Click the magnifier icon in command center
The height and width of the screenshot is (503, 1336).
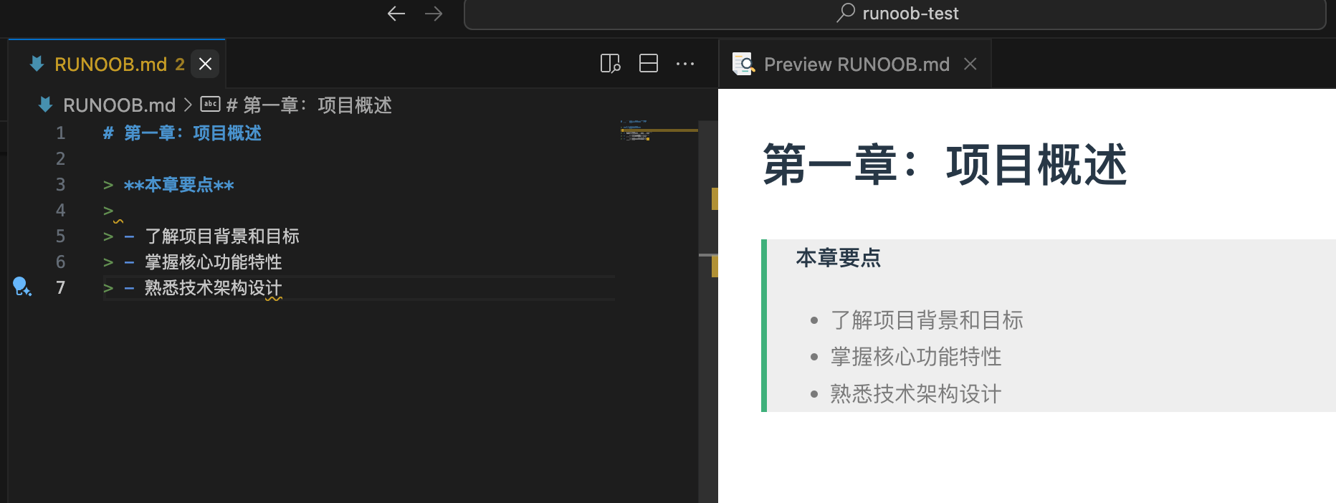click(846, 13)
